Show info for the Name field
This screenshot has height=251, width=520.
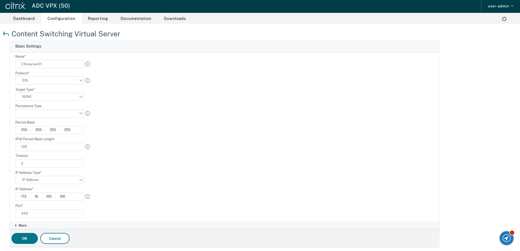coord(88,64)
